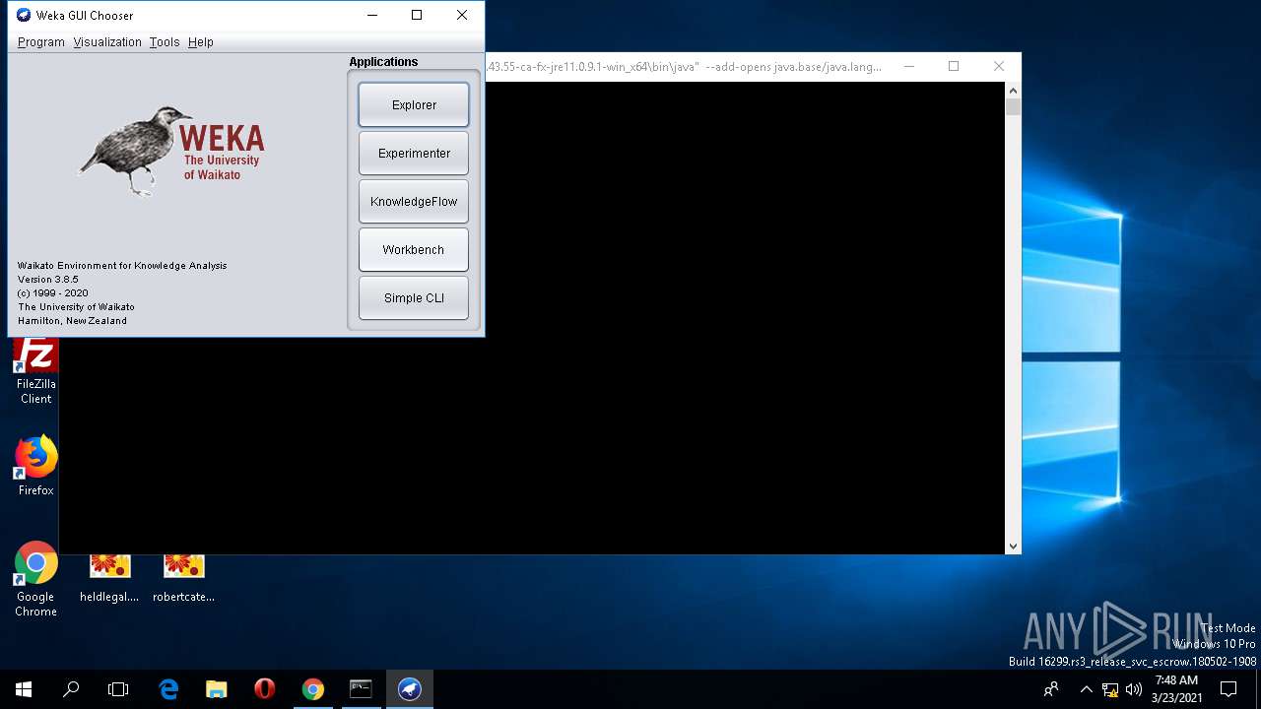Open the Help menu in Weka
Screen dimensions: 1261x709
pyautogui.click(x=201, y=42)
